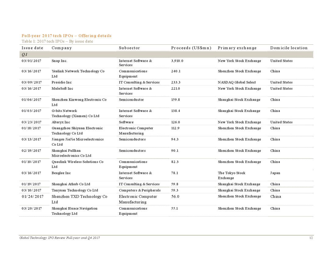Click the Shenzhen TXD Technology Co Ltd entry
This screenshot has width=329, height=254.
point(79,199)
